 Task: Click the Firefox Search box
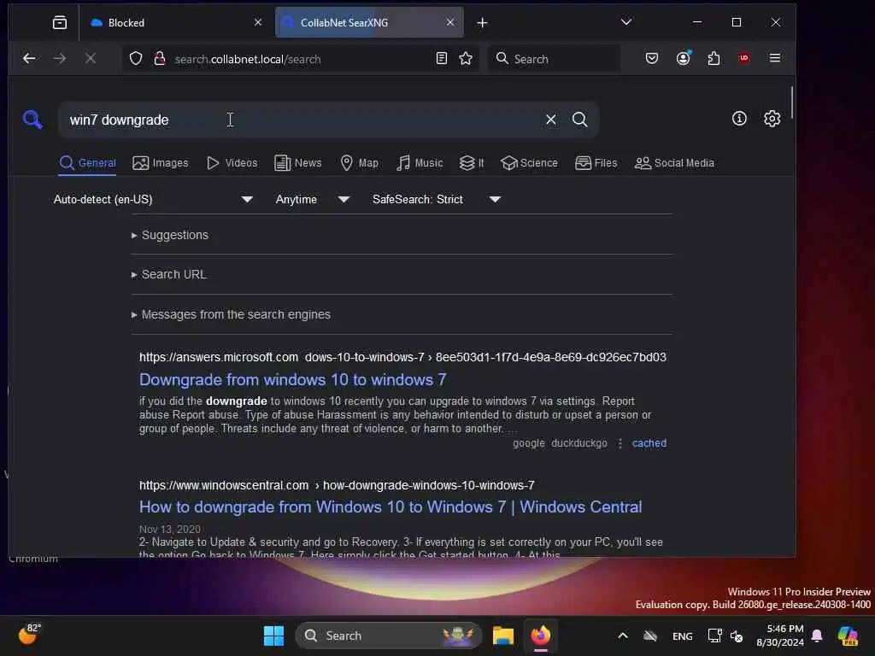click(554, 59)
